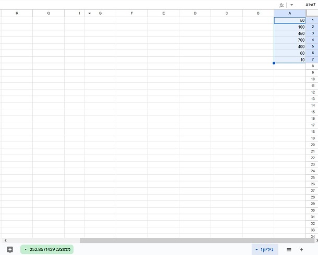The width and height of the screenshot is (318, 255).
Task: Select the column C header
Action: click(x=226, y=13)
